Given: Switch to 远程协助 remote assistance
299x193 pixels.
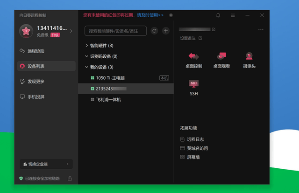Looking at the screenshot, I should pyautogui.click(x=46, y=51).
